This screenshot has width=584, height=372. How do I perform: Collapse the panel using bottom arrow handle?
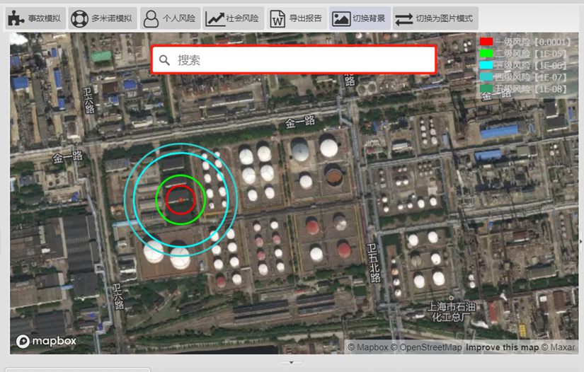[291, 362]
